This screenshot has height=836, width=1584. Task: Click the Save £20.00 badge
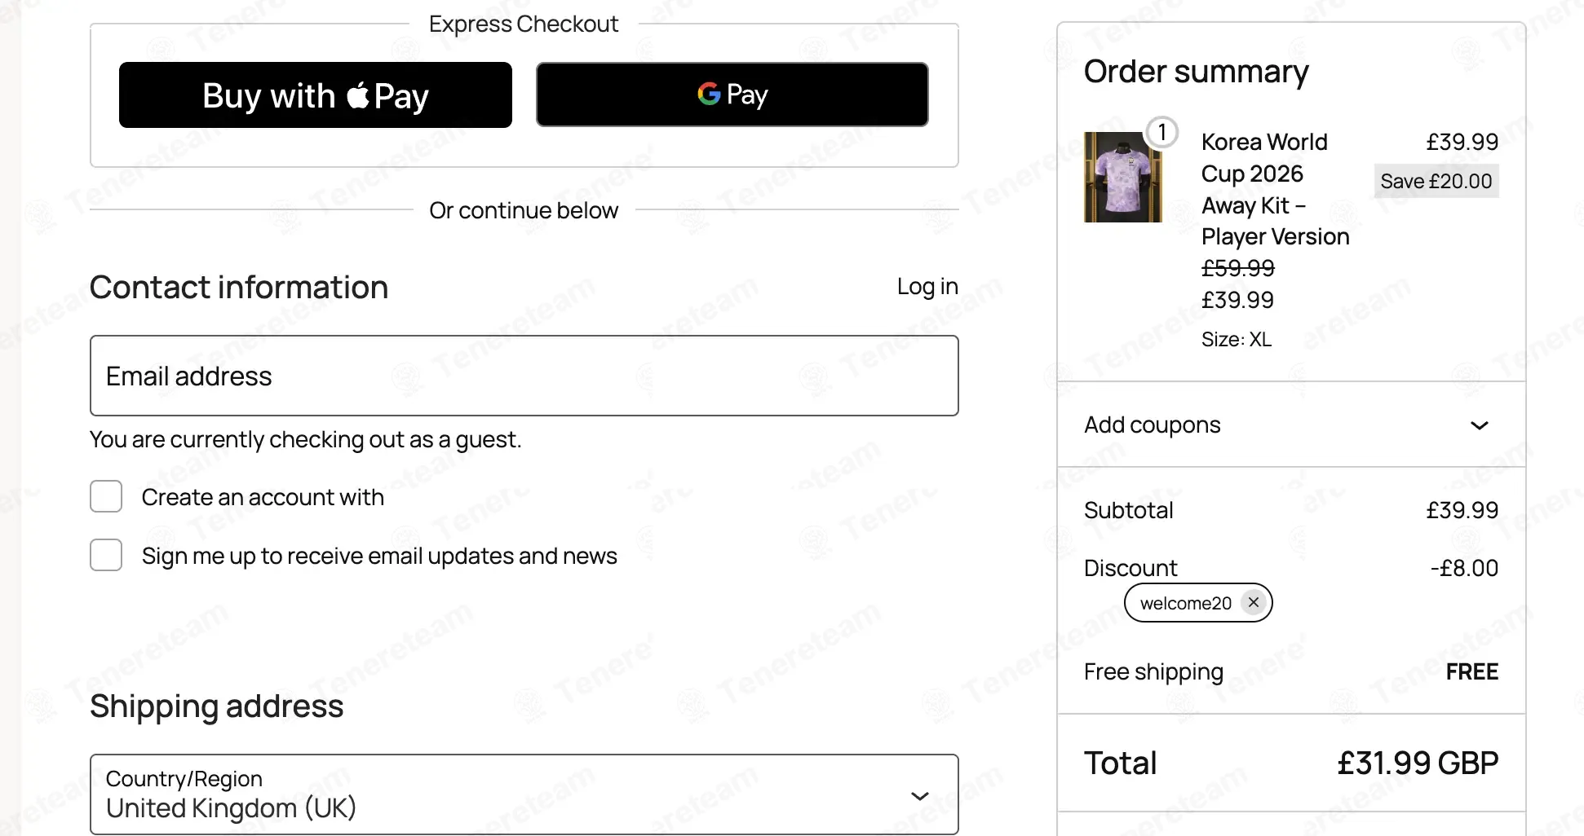point(1436,181)
